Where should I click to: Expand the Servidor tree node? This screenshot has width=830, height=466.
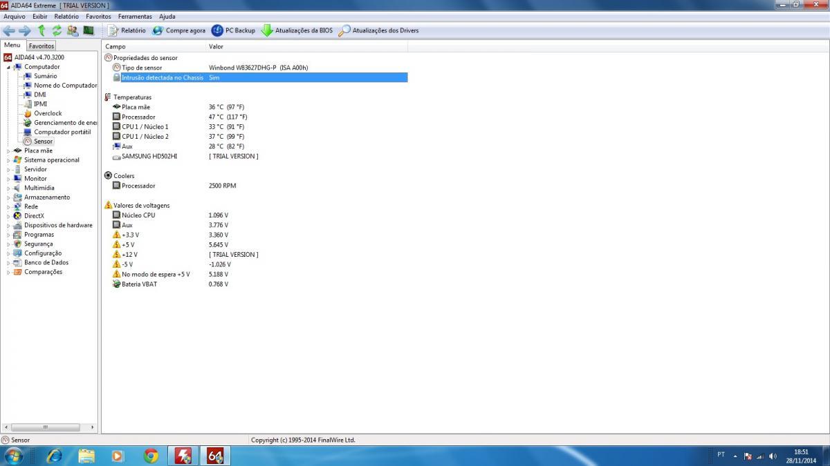tap(9, 169)
